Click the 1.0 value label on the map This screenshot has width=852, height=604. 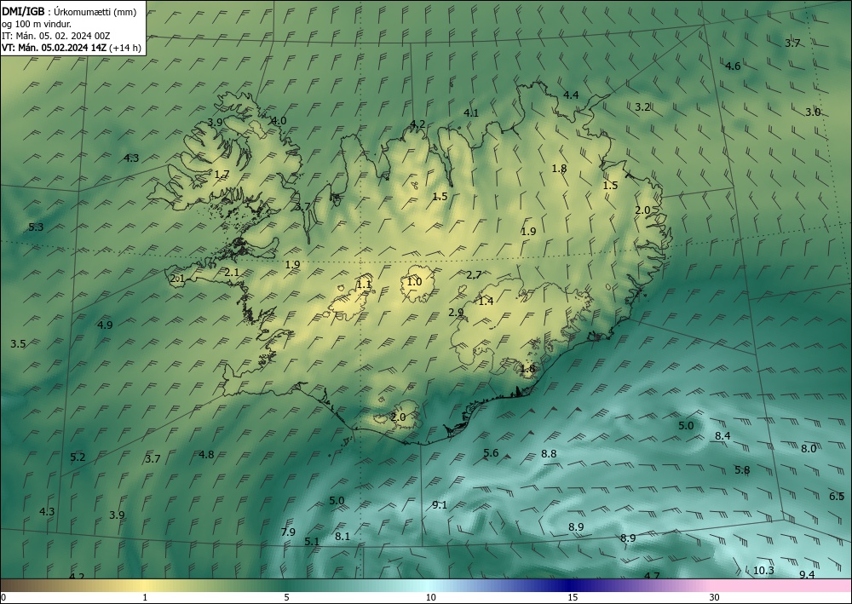pos(414,281)
